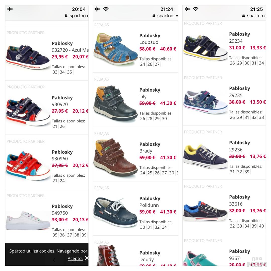Image resolution: width=271 pixels, height=271 pixels.
Task: Tap the Wi-Fi icon in the 21:25 status bar
Action: [195, 9]
